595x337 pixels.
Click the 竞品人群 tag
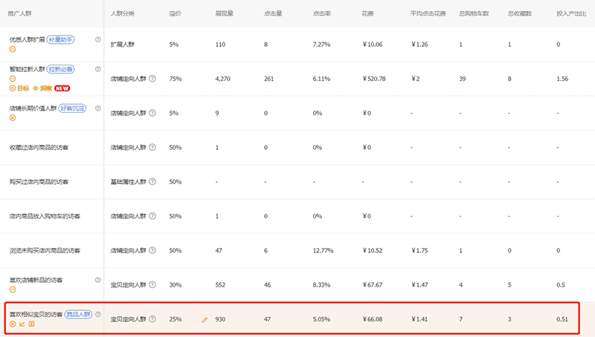point(77,315)
